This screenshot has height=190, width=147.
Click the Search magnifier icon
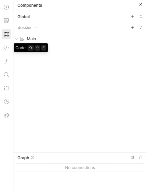tap(6, 75)
